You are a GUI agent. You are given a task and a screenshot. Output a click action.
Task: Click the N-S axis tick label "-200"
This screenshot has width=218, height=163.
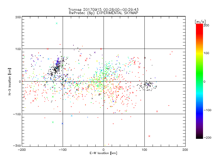click(x=17, y=146)
